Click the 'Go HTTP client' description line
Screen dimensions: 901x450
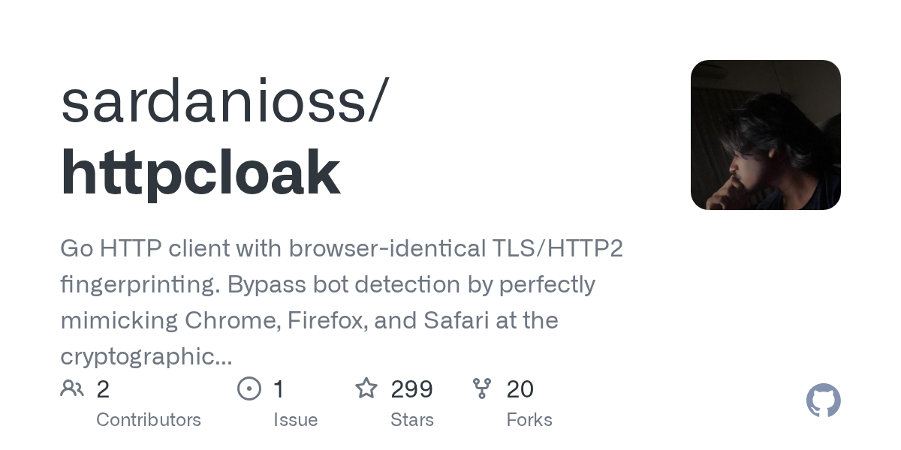pyautogui.click(x=342, y=249)
